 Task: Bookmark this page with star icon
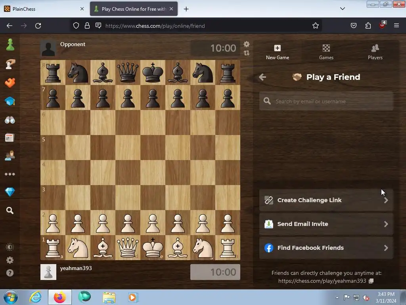(315, 25)
